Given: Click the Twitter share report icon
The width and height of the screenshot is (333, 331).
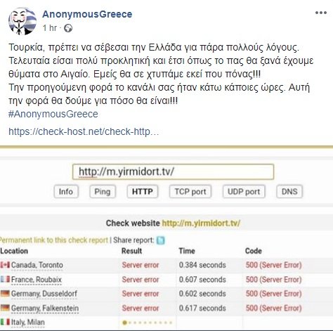Looking at the screenshot, I should pos(161,240).
